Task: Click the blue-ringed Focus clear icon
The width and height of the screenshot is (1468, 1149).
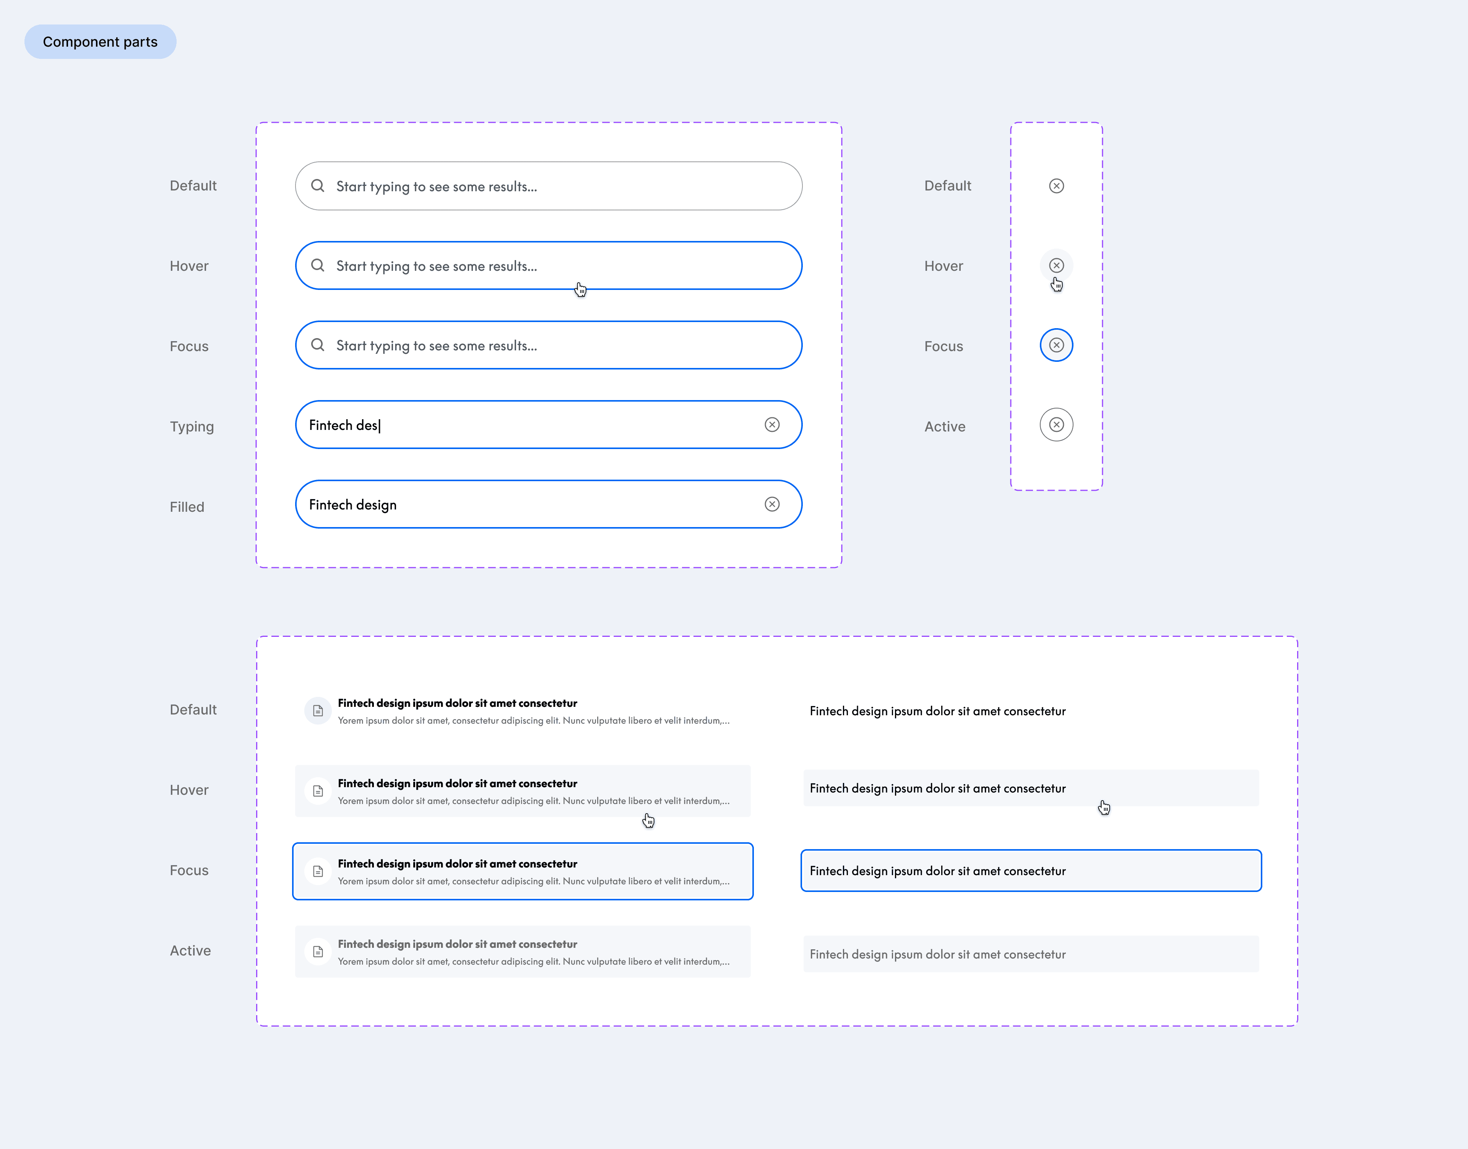Action: 1056,345
